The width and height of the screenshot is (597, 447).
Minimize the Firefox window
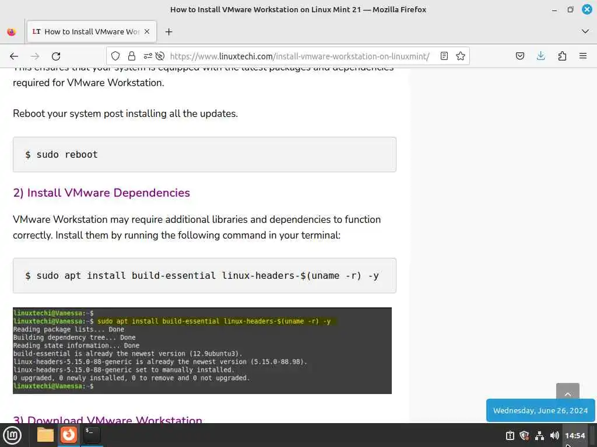(x=554, y=10)
